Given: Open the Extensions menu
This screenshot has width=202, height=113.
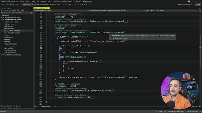Looking at the screenshot, I should click(56, 2).
